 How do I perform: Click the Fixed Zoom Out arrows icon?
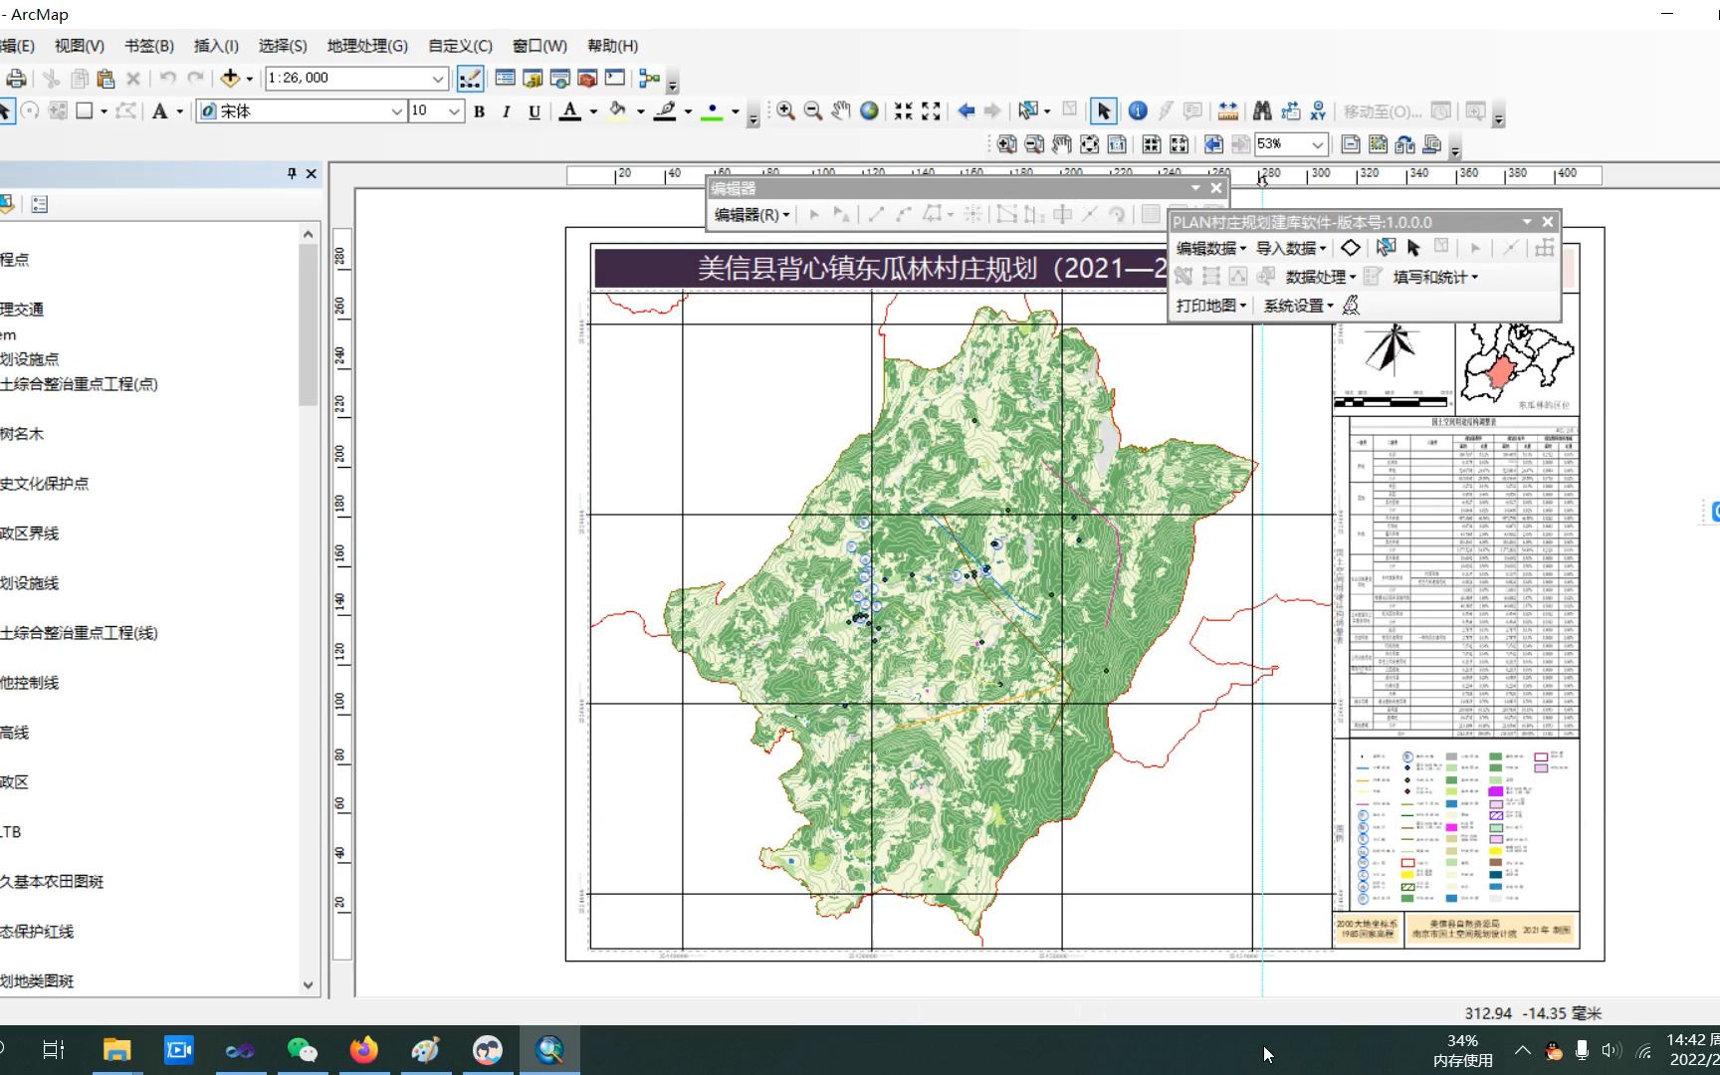[x=931, y=110]
